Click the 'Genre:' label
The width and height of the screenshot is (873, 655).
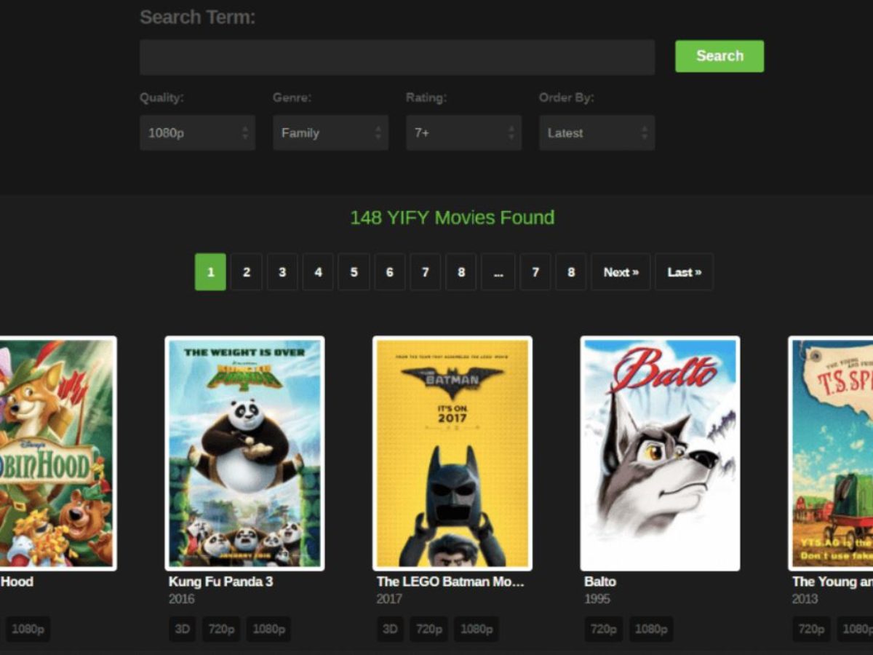click(x=292, y=98)
